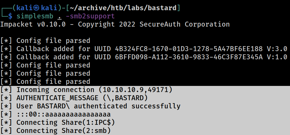The image size is (290, 135).
Task: Click the V:3.0 version label
Action: [277, 49]
